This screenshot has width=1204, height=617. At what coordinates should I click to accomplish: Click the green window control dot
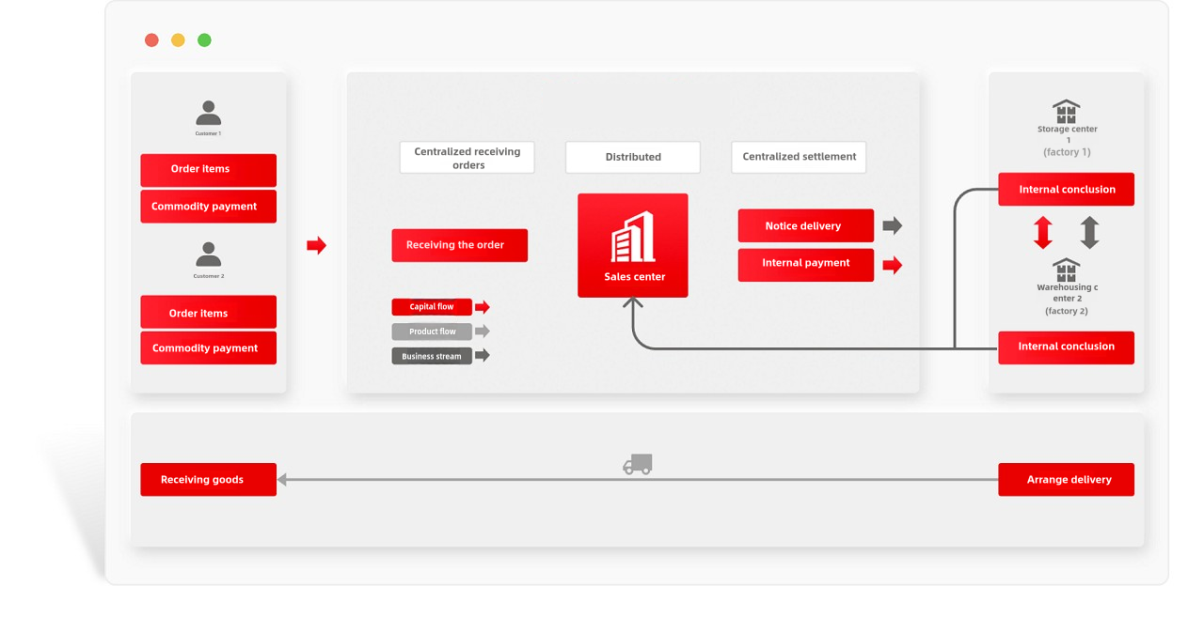point(204,40)
